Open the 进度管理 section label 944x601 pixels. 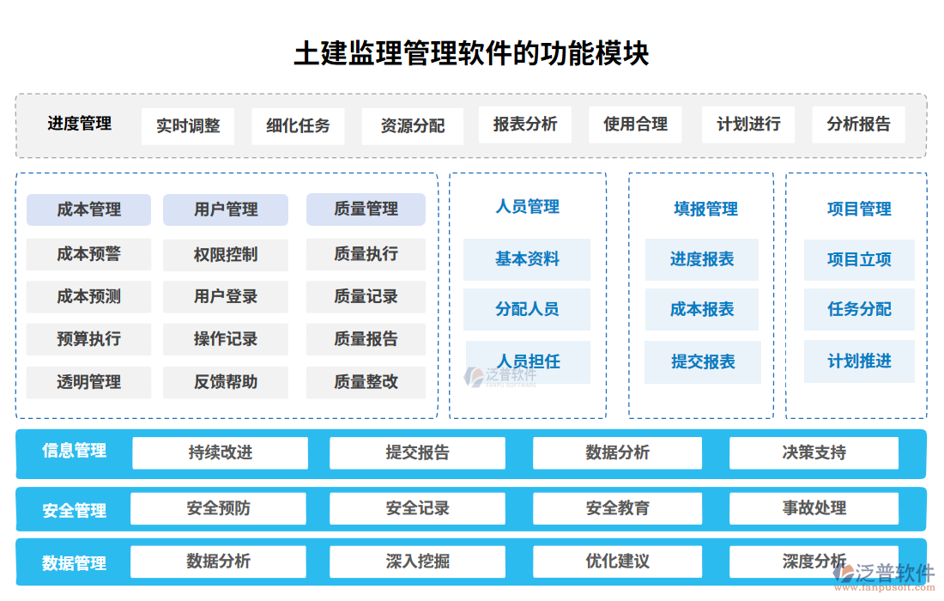click(x=80, y=124)
